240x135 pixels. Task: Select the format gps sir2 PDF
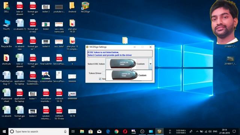tap(33, 61)
